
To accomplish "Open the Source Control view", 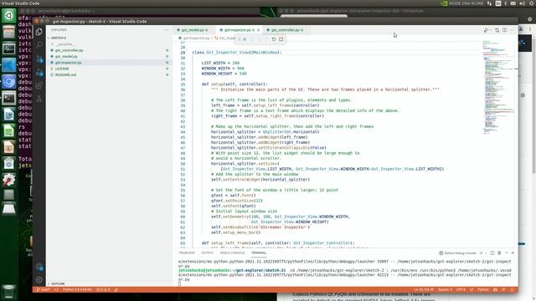I will (39, 59).
